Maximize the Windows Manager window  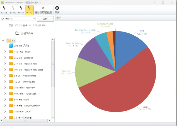pyautogui.click(x=163, y=3)
